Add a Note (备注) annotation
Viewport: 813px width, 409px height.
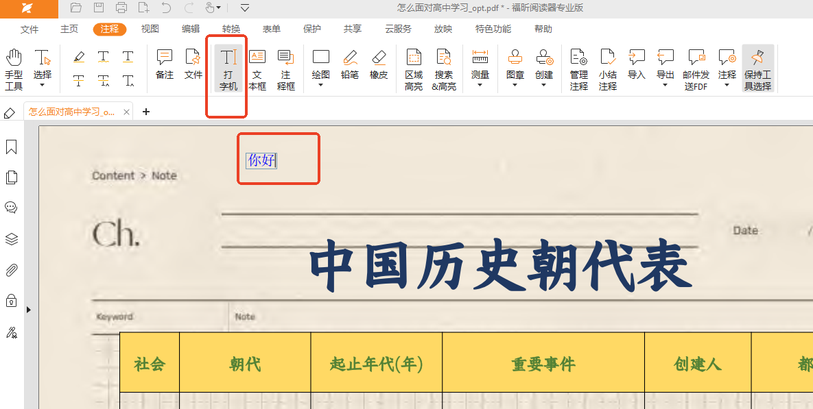coord(165,64)
